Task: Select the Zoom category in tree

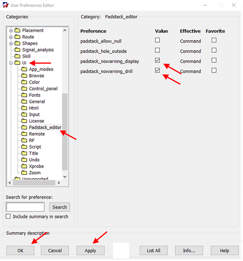Action: tap(35, 173)
